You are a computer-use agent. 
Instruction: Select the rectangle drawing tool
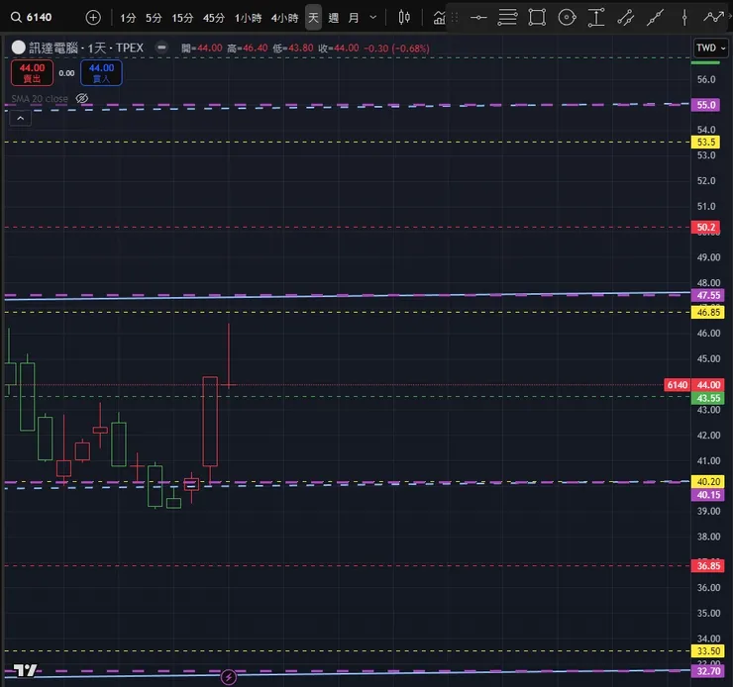537,18
